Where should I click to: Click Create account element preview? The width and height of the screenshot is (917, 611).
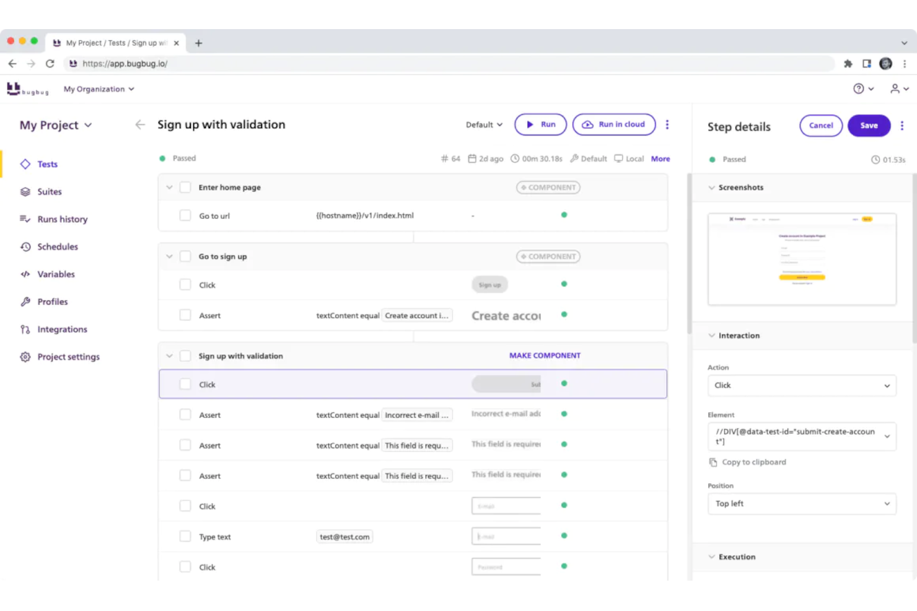[x=506, y=316]
